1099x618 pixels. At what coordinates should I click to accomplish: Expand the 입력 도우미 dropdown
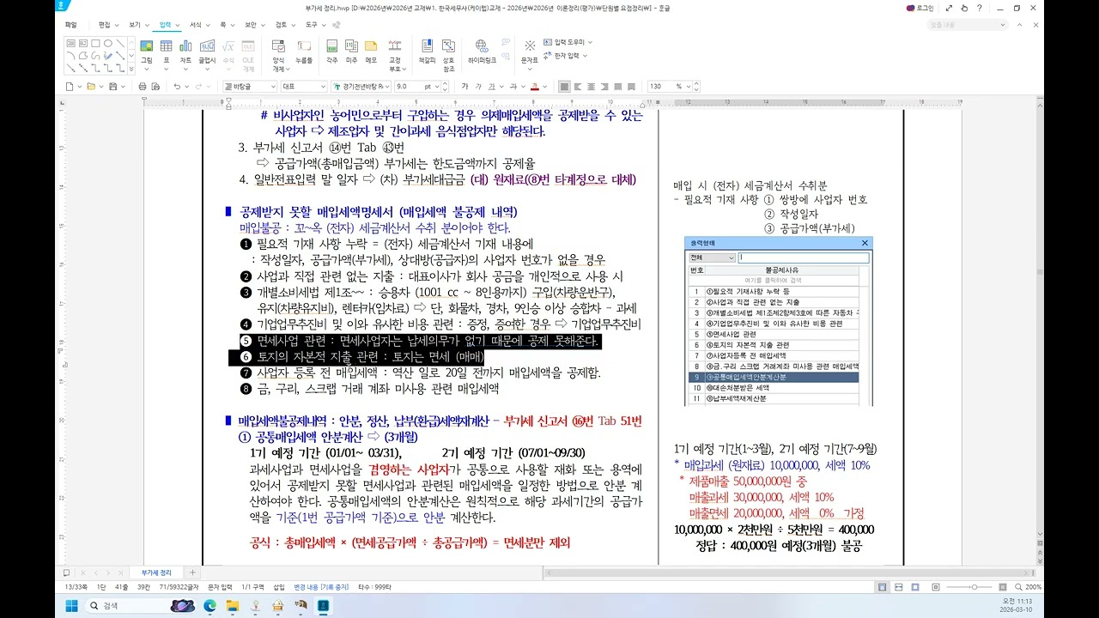point(588,42)
